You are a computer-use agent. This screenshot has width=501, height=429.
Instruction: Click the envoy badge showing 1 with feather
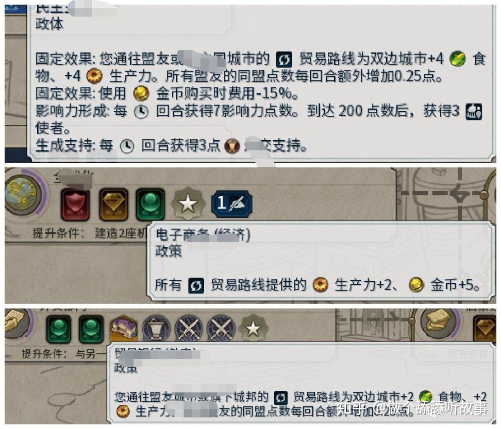[x=231, y=203]
